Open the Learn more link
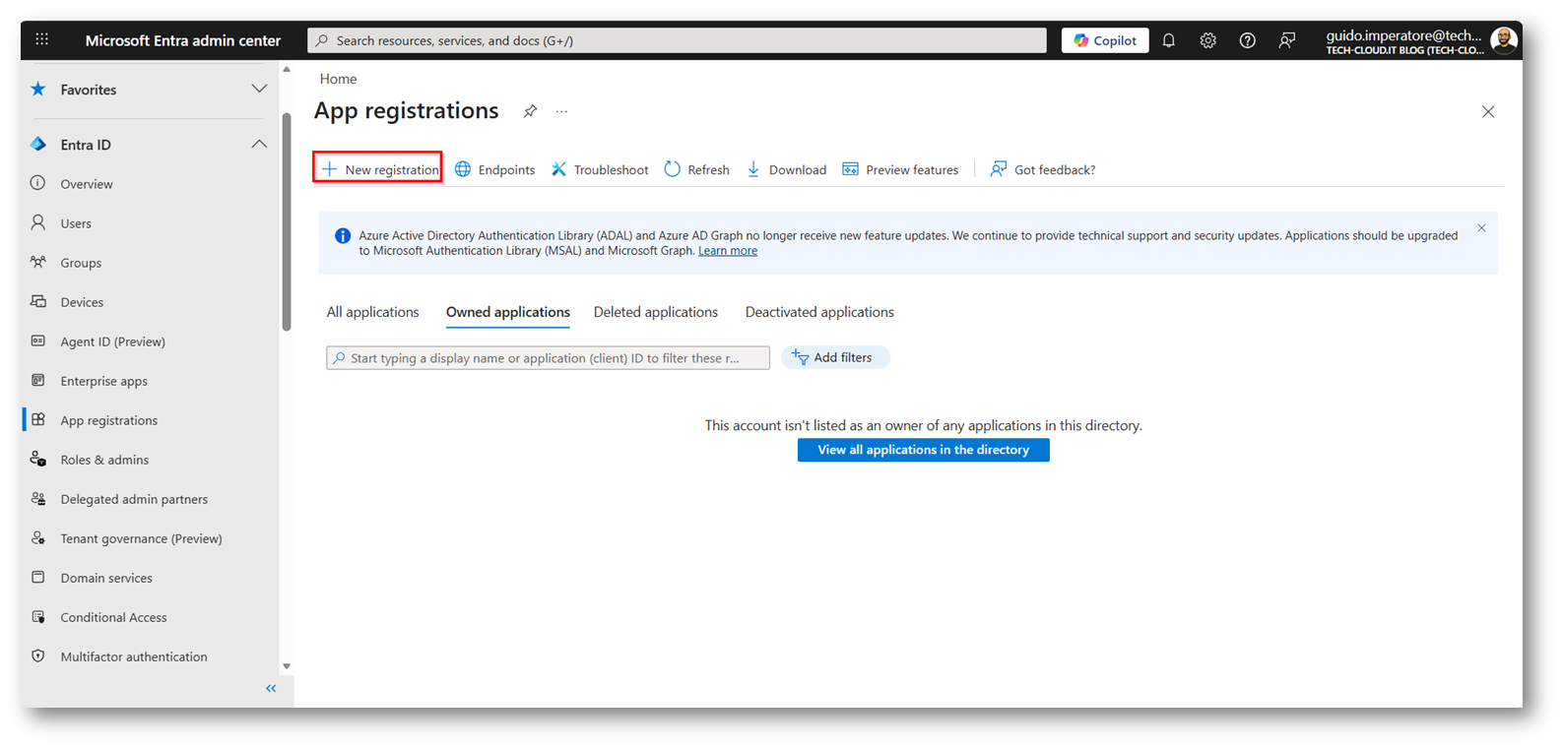 click(x=728, y=251)
